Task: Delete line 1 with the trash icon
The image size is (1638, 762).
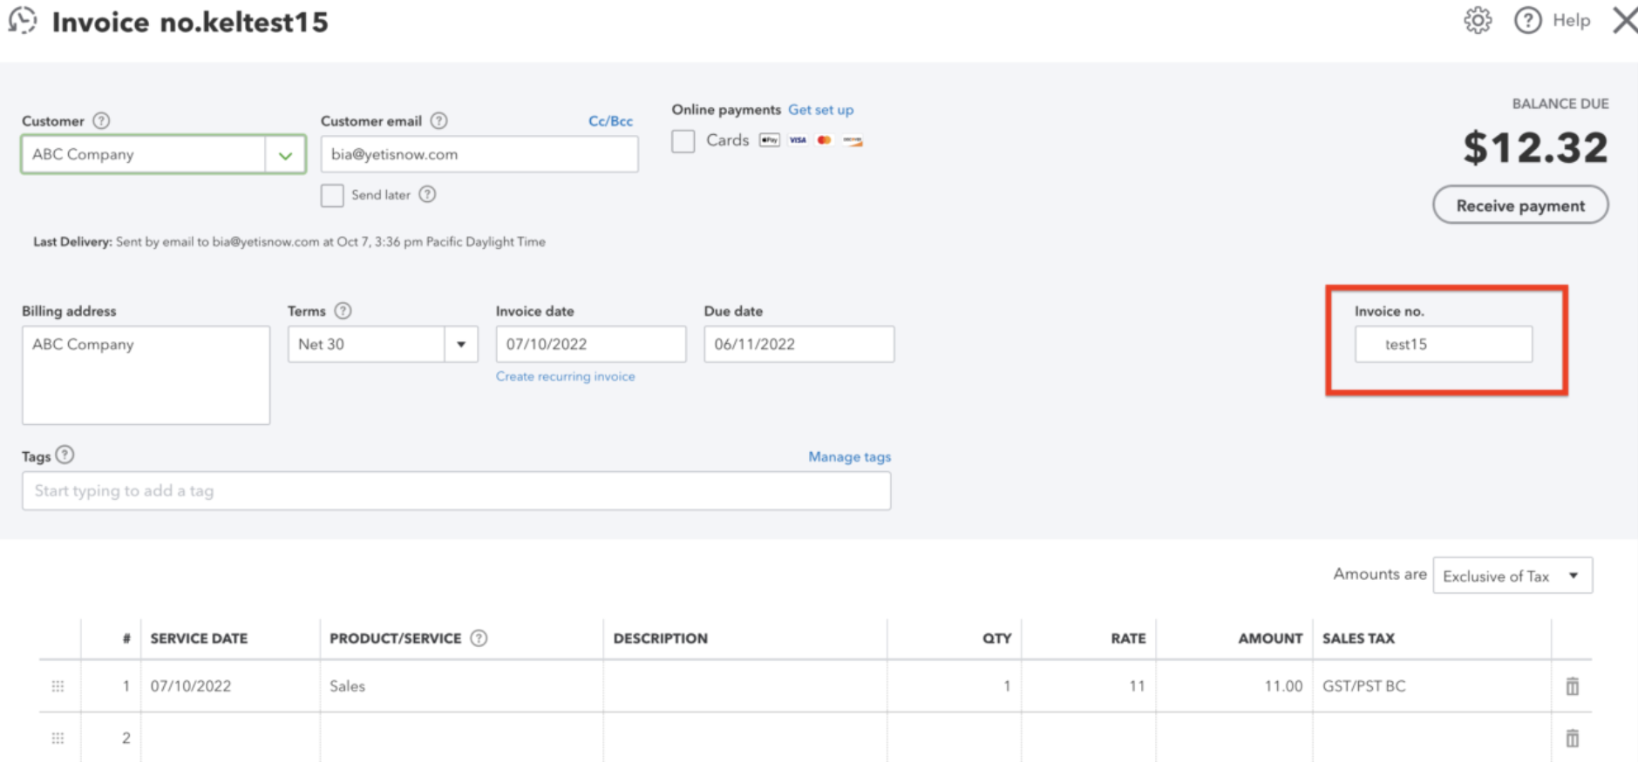Action: click(x=1572, y=686)
